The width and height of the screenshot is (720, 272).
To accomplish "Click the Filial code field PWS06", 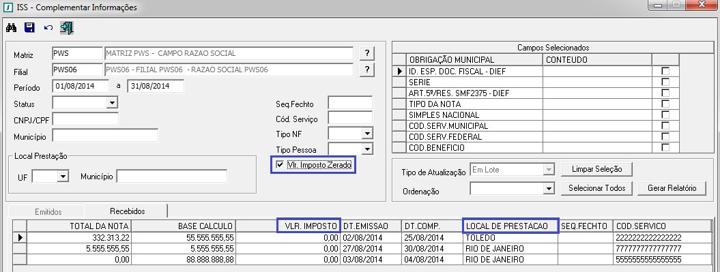I will [77, 70].
